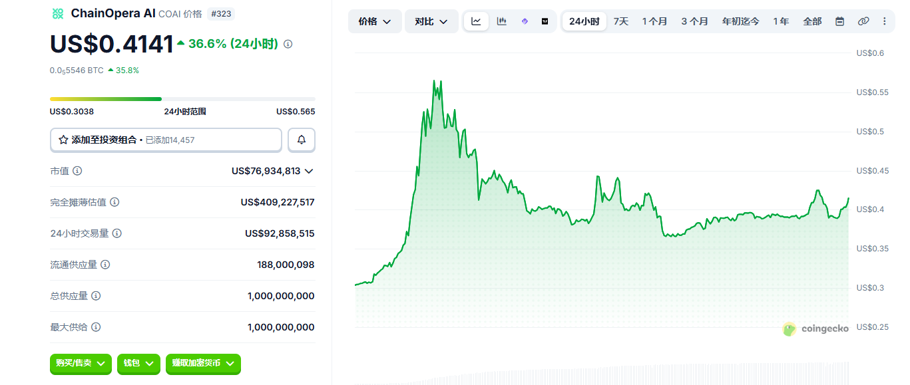
Task: Add coin to portfolio via 添加至投资组合
Action: [166, 140]
